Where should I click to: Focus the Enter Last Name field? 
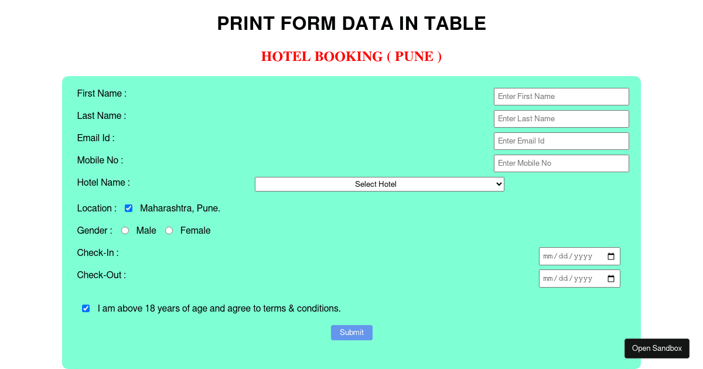(x=561, y=119)
